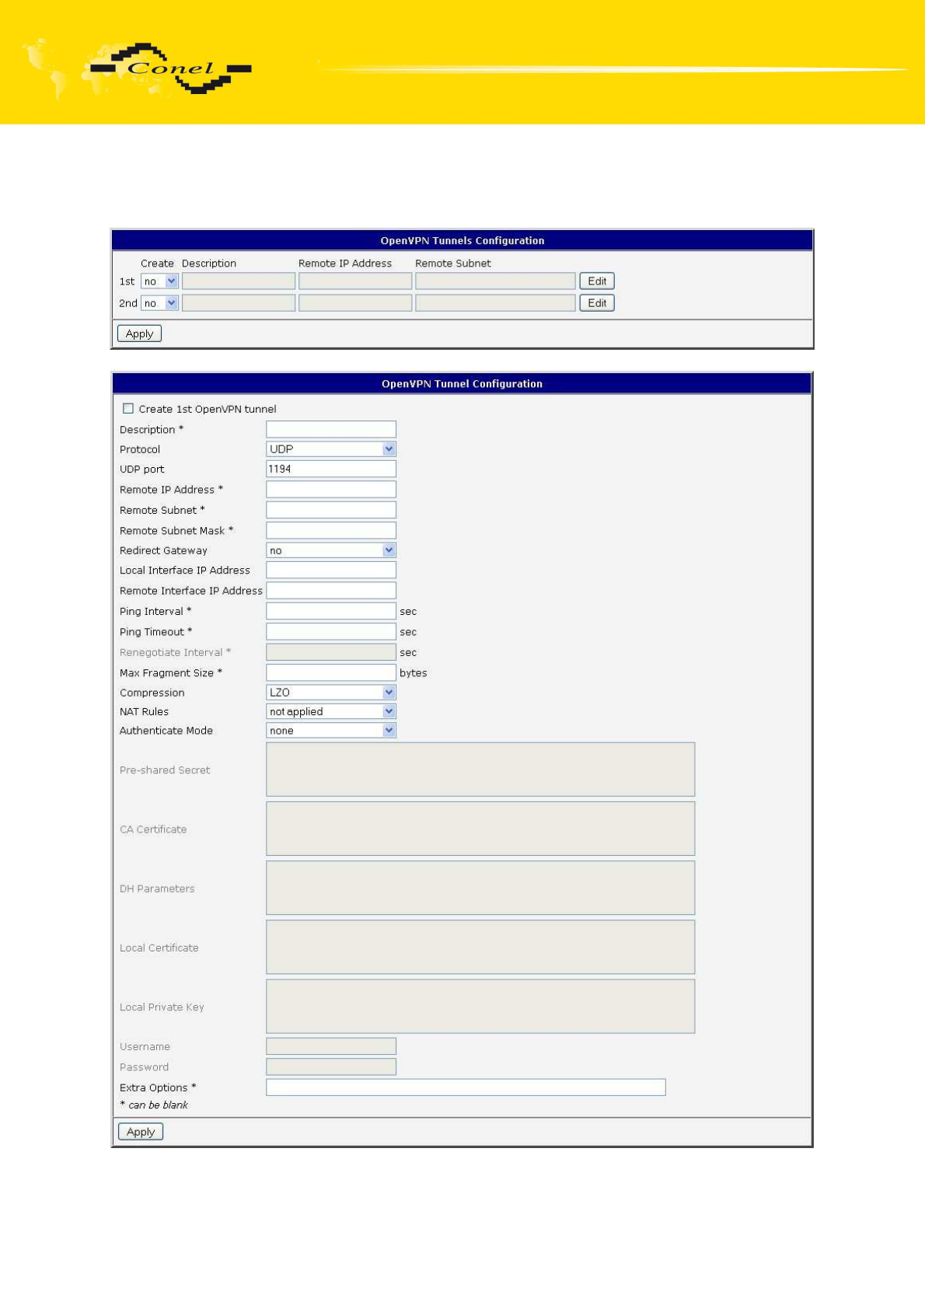Image resolution: width=925 pixels, height=1309 pixels.
Task: Focus the Description input field in tunnel form
Action: click(331, 429)
